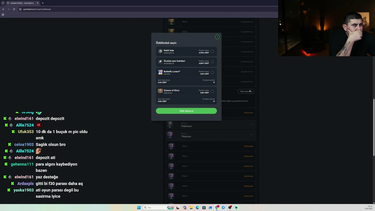Select the Sadakat Kulübü browser tab
This screenshot has height=211, width=375.
point(22,3)
